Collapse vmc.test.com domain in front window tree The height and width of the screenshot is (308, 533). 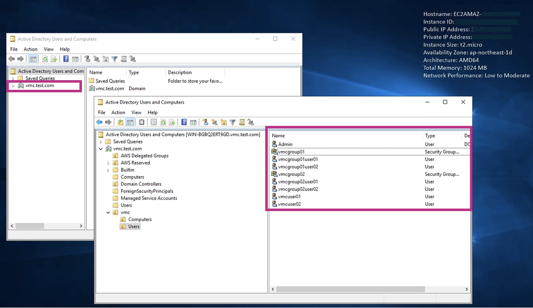click(101, 149)
